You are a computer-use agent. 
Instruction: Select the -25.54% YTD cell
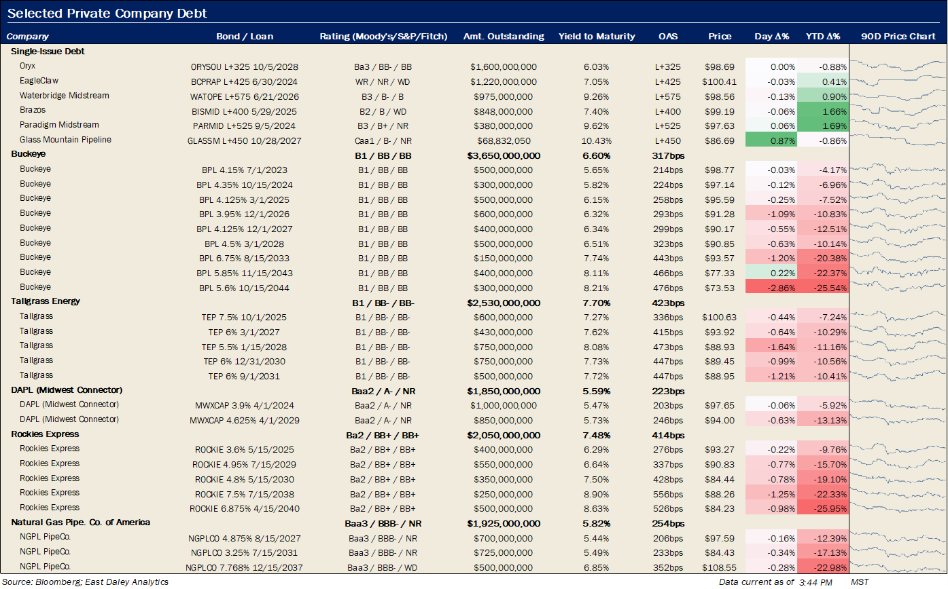[x=823, y=288]
